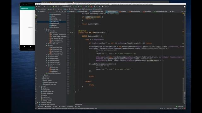202x113 pixels.
Task: Open the Run tool window button
Action: coord(77,106)
